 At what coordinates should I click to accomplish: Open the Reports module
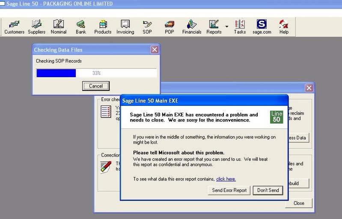[214, 27]
